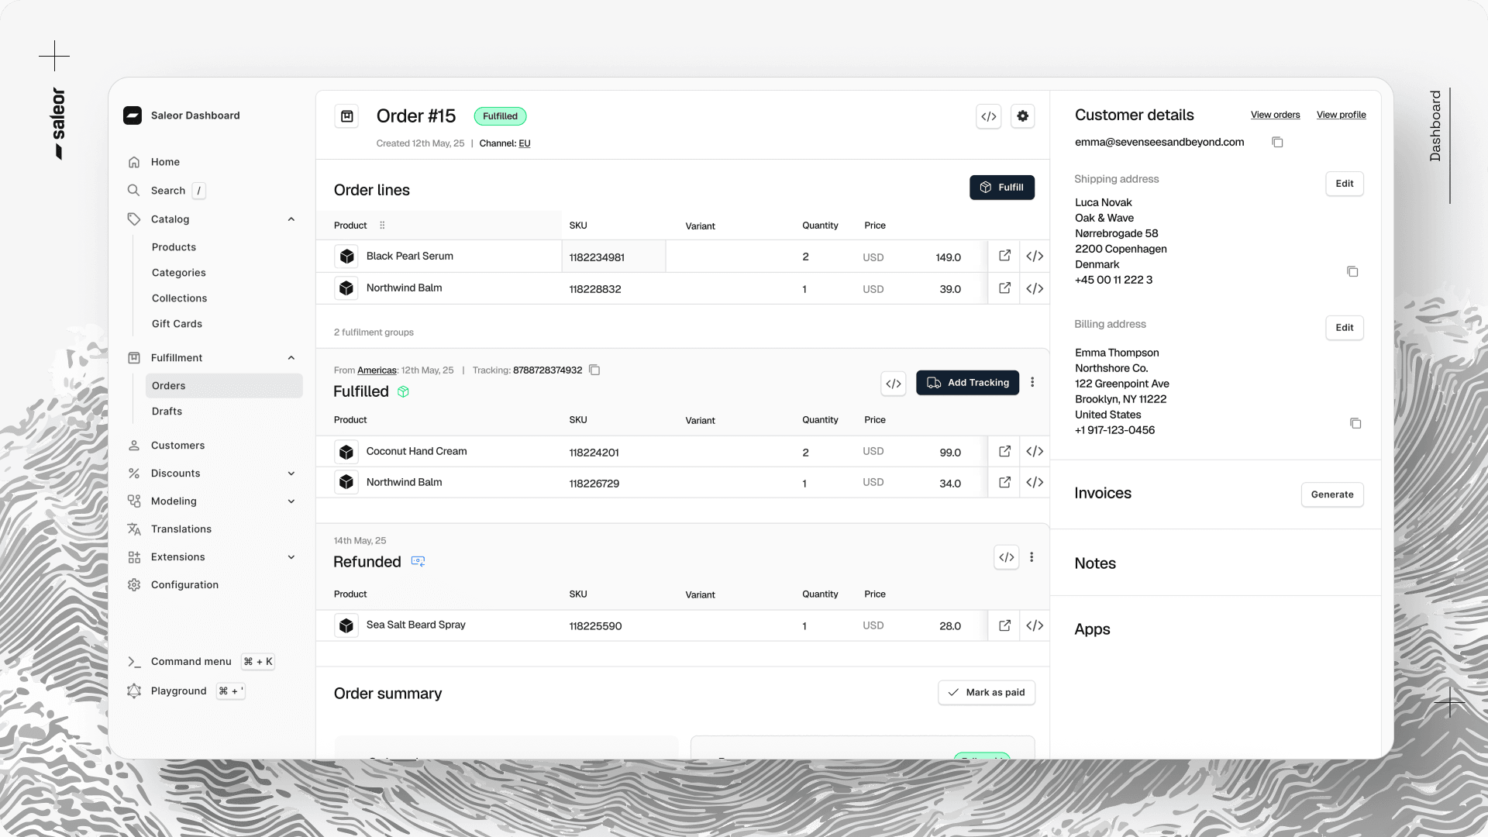Viewport: 1488px width, 837px height.
Task: Copy the shipping address
Action: [1352, 271]
